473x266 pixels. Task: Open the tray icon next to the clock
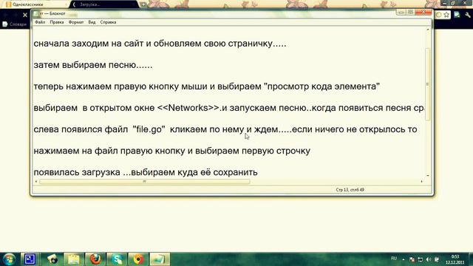click(x=437, y=259)
